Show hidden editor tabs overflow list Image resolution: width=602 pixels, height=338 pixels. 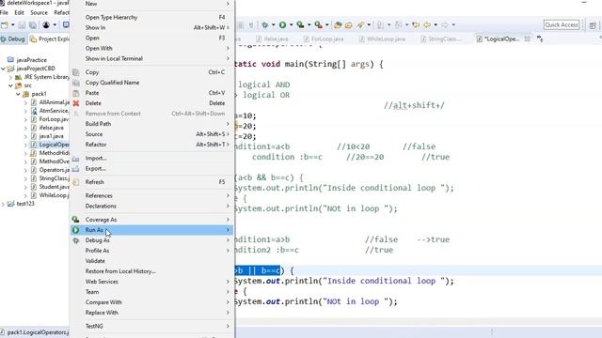(540, 38)
